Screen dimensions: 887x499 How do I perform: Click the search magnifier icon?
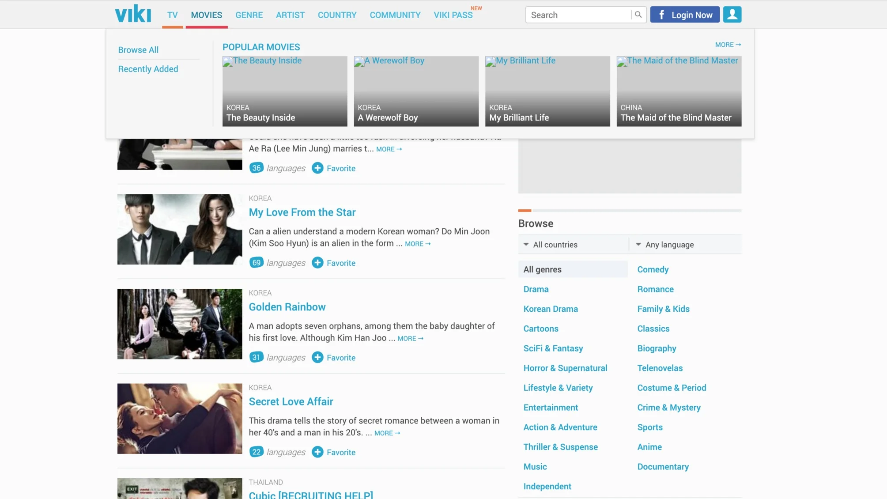(x=638, y=15)
